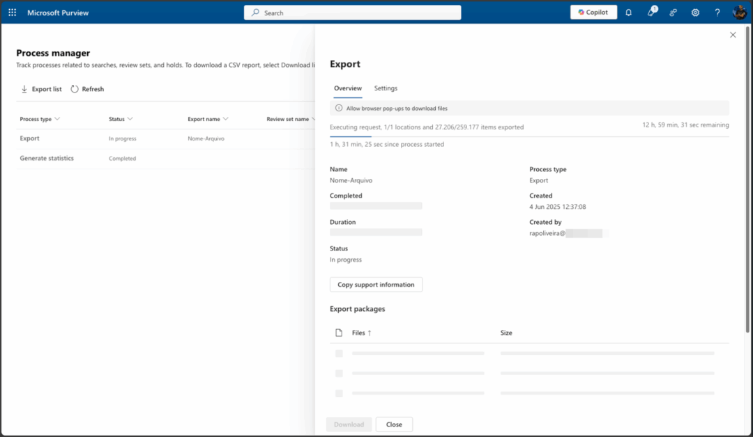753x437 pixels.
Task: Click the In progress status value in panel
Action: point(346,260)
